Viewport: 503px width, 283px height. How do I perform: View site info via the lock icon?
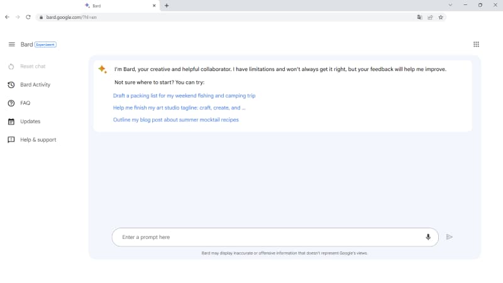[x=41, y=18]
